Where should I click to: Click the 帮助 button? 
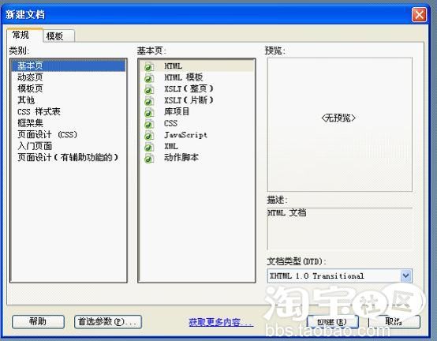tap(38, 322)
